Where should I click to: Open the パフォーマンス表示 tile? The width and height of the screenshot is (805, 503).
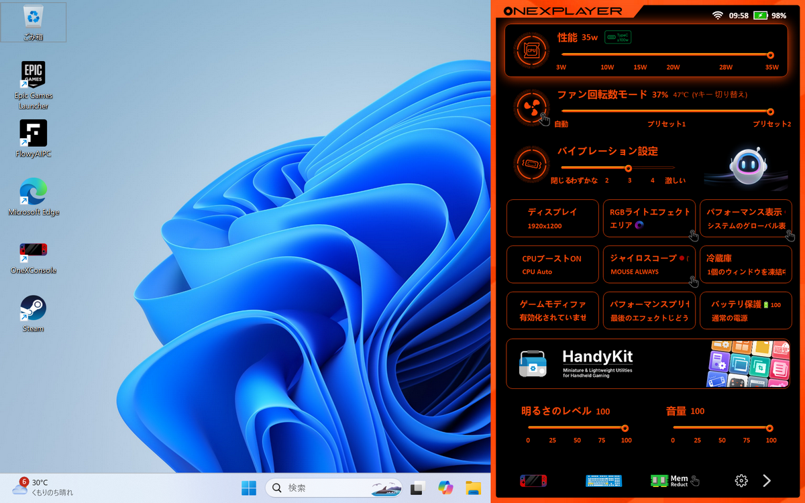(746, 218)
